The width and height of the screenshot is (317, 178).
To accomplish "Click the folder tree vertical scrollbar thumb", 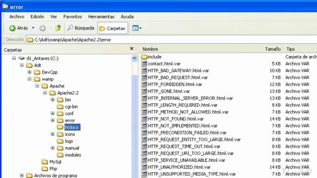I will (134, 126).
